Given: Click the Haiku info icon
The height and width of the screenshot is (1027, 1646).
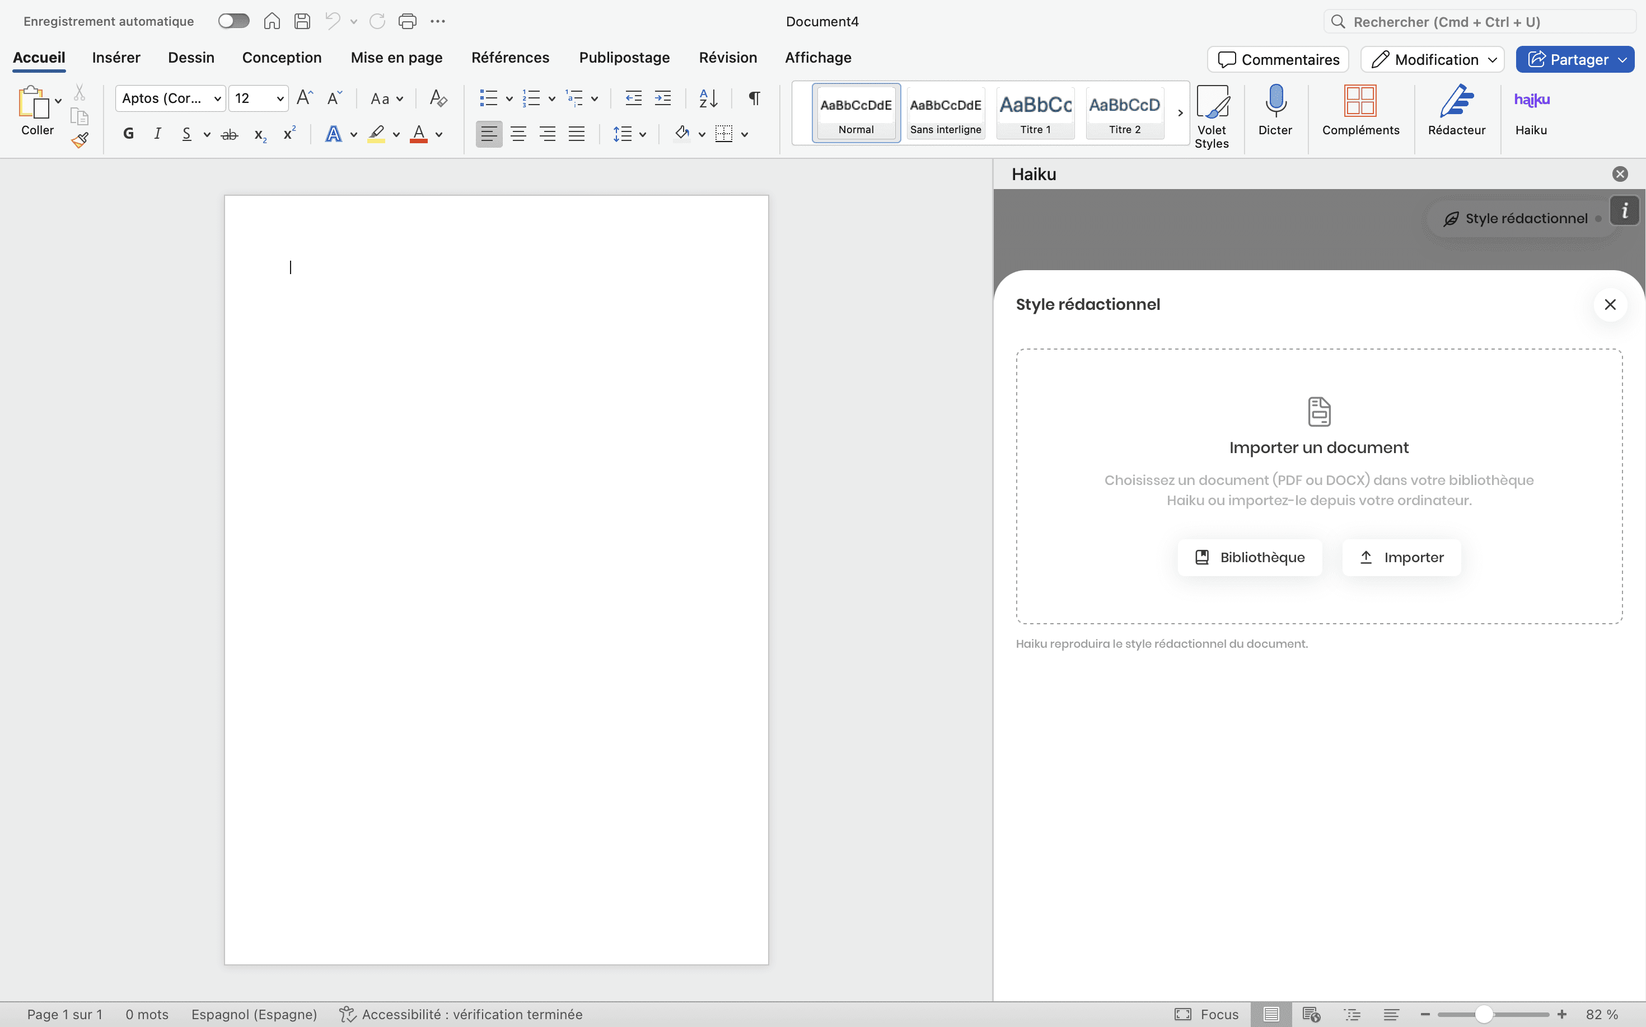Looking at the screenshot, I should coord(1624,210).
